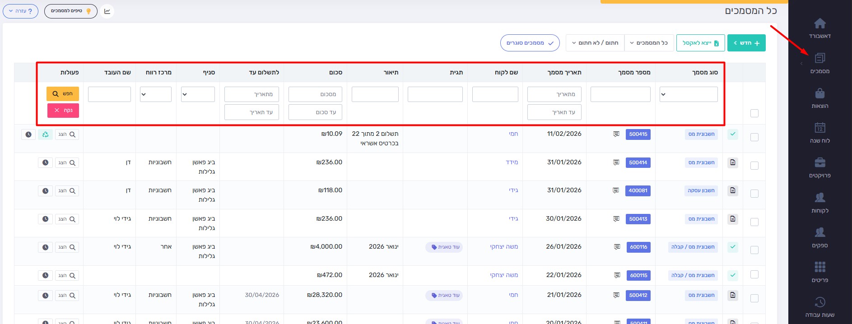Toggle the select-all checkbox in the filter row
The image size is (852, 324).
[x=754, y=113]
